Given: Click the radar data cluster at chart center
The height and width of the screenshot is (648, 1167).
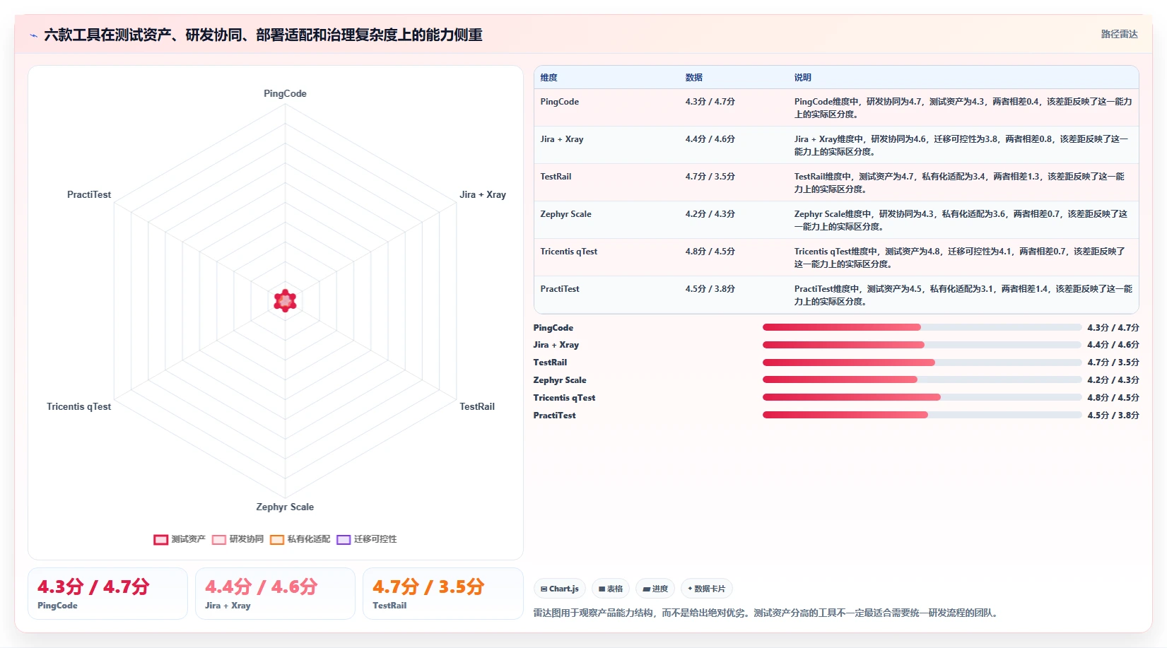Looking at the screenshot, I should tap(285, 300).
